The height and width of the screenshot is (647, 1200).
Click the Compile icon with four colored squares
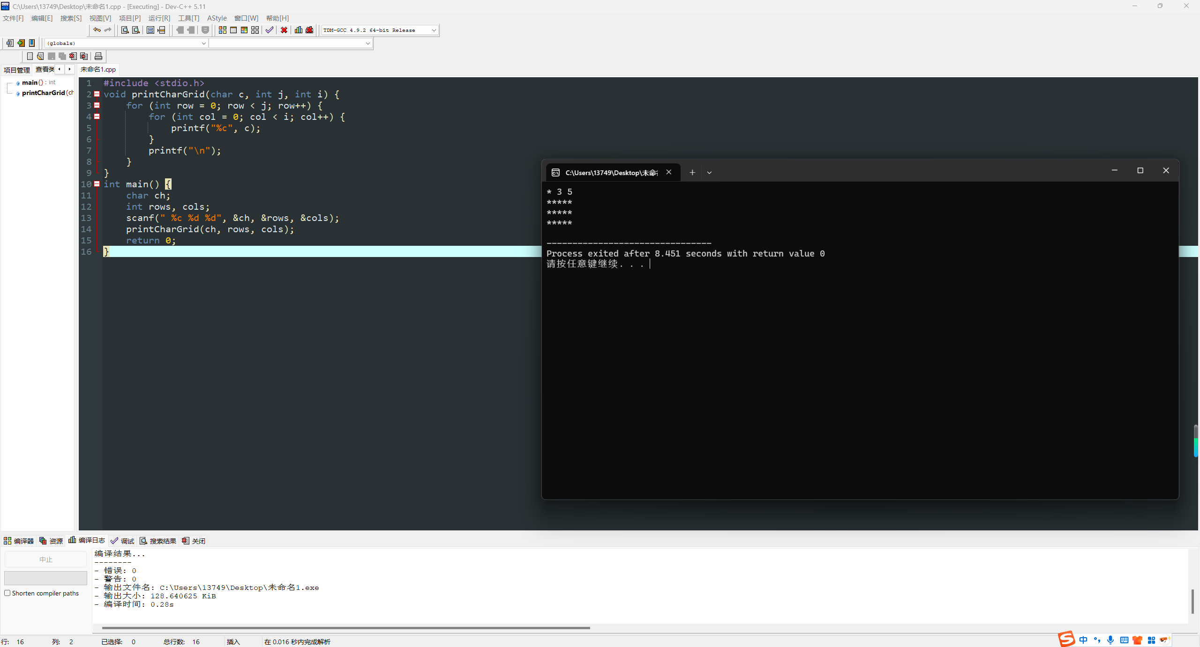click(223, 30)
